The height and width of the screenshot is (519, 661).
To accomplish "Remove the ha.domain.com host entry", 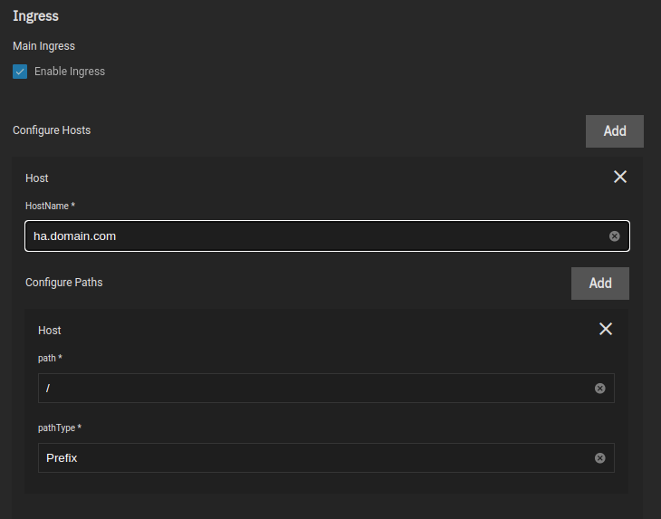I will point(620,177).
